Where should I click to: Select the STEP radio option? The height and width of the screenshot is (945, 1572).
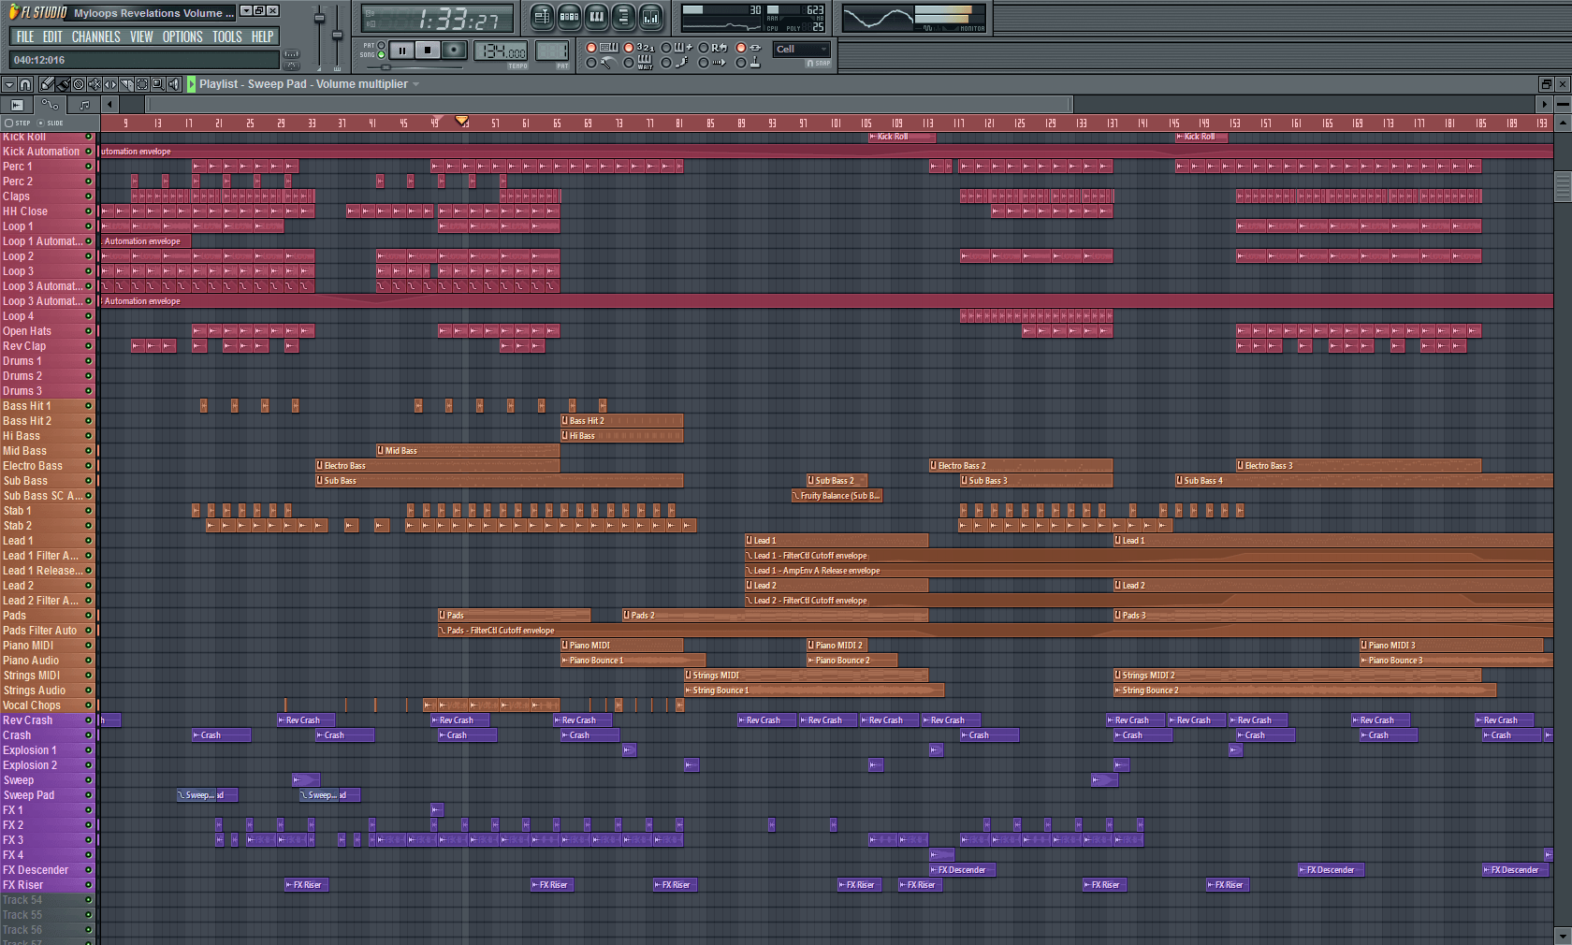click(x=9, y=124)
